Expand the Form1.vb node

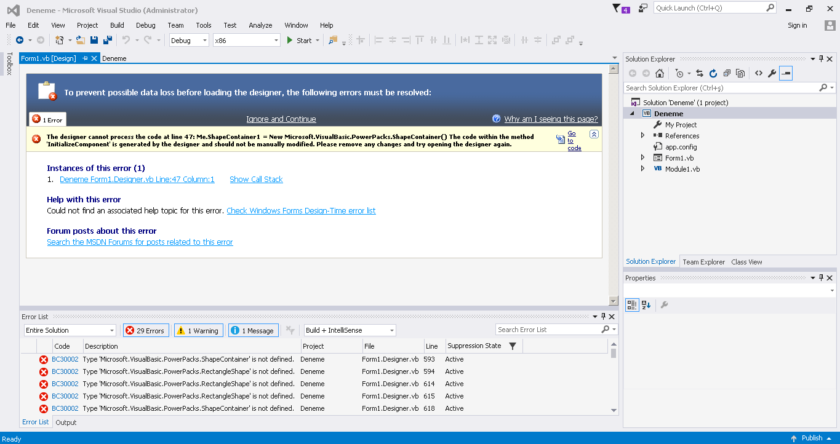[643, 158]
